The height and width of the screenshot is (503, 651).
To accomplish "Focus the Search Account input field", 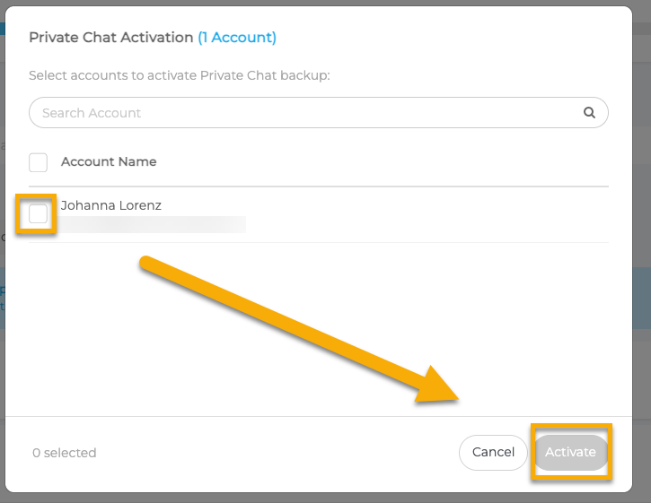I will click(305, 113).
